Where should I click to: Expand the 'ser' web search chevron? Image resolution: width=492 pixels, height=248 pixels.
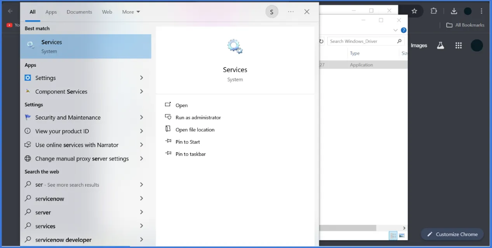click(141, 185)
